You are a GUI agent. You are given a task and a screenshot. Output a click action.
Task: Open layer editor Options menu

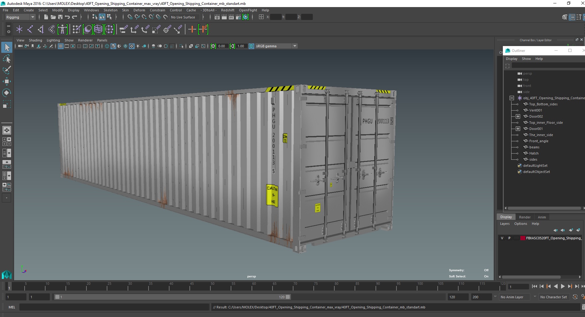(x=520, y=224)
